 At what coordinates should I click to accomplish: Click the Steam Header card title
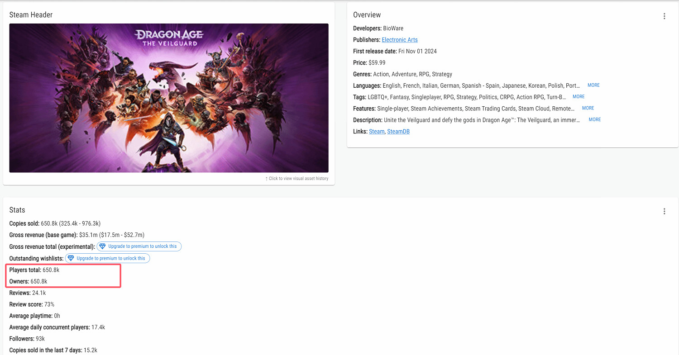(31, 15)
